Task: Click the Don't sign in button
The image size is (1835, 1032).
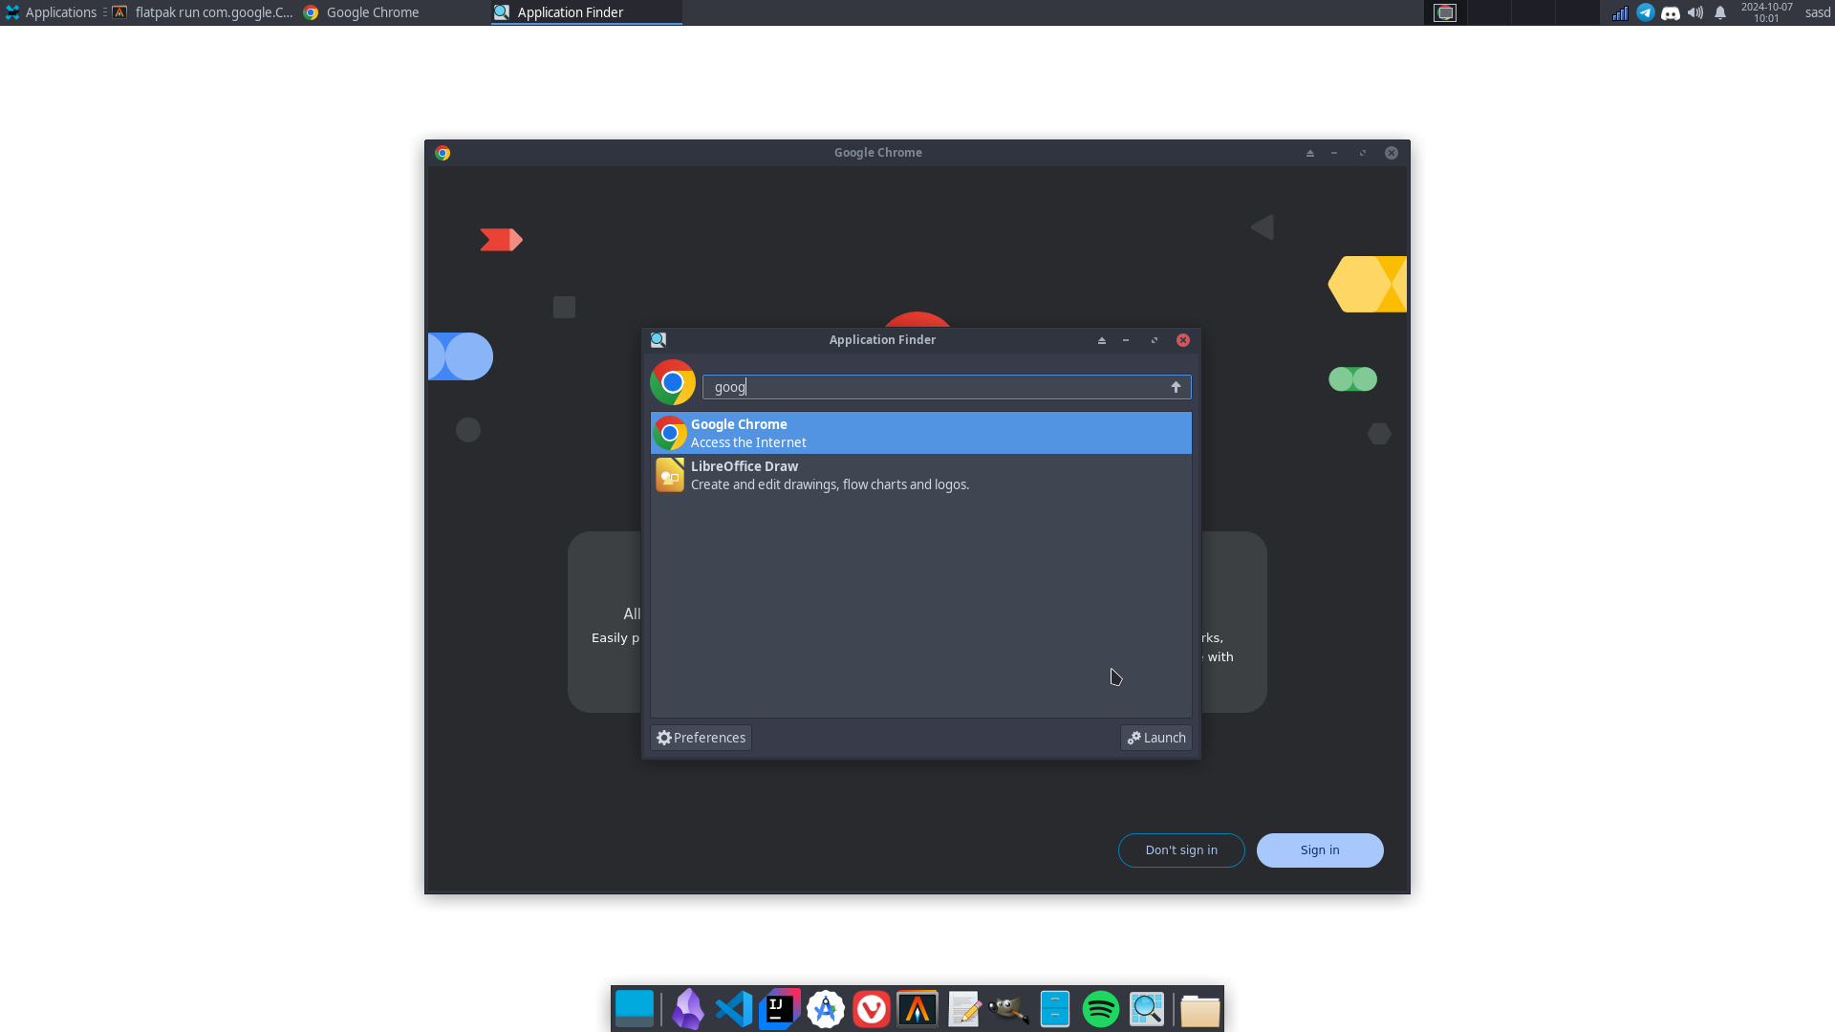Action: coord(1181,849)
